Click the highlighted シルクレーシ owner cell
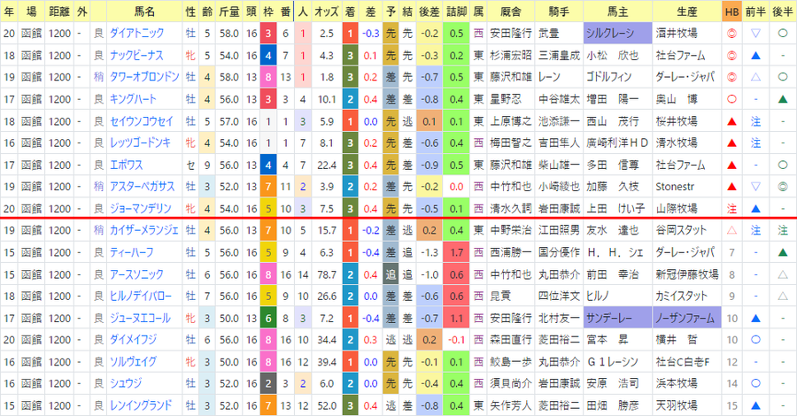 point(618,34)
